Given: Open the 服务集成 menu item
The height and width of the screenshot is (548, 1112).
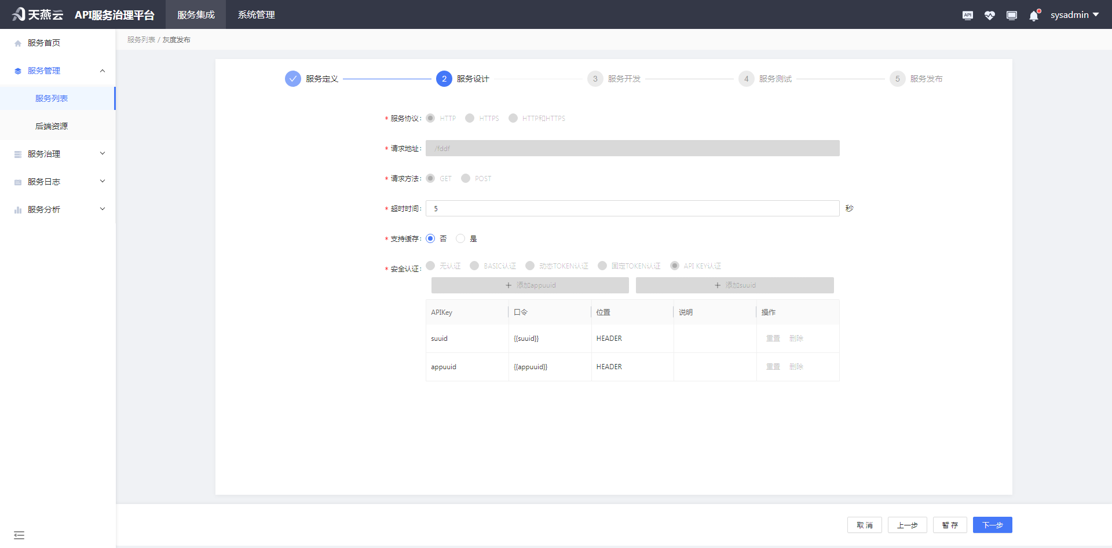Looking at the screenshot, I should (195, 14).
